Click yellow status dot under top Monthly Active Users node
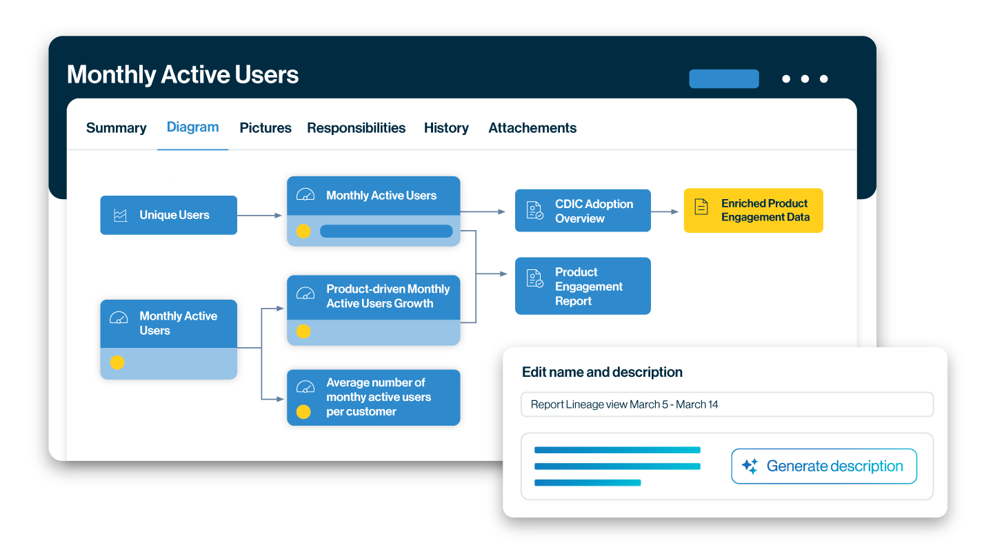The width and height of the screenshot is (993, 558). point(303,231)
